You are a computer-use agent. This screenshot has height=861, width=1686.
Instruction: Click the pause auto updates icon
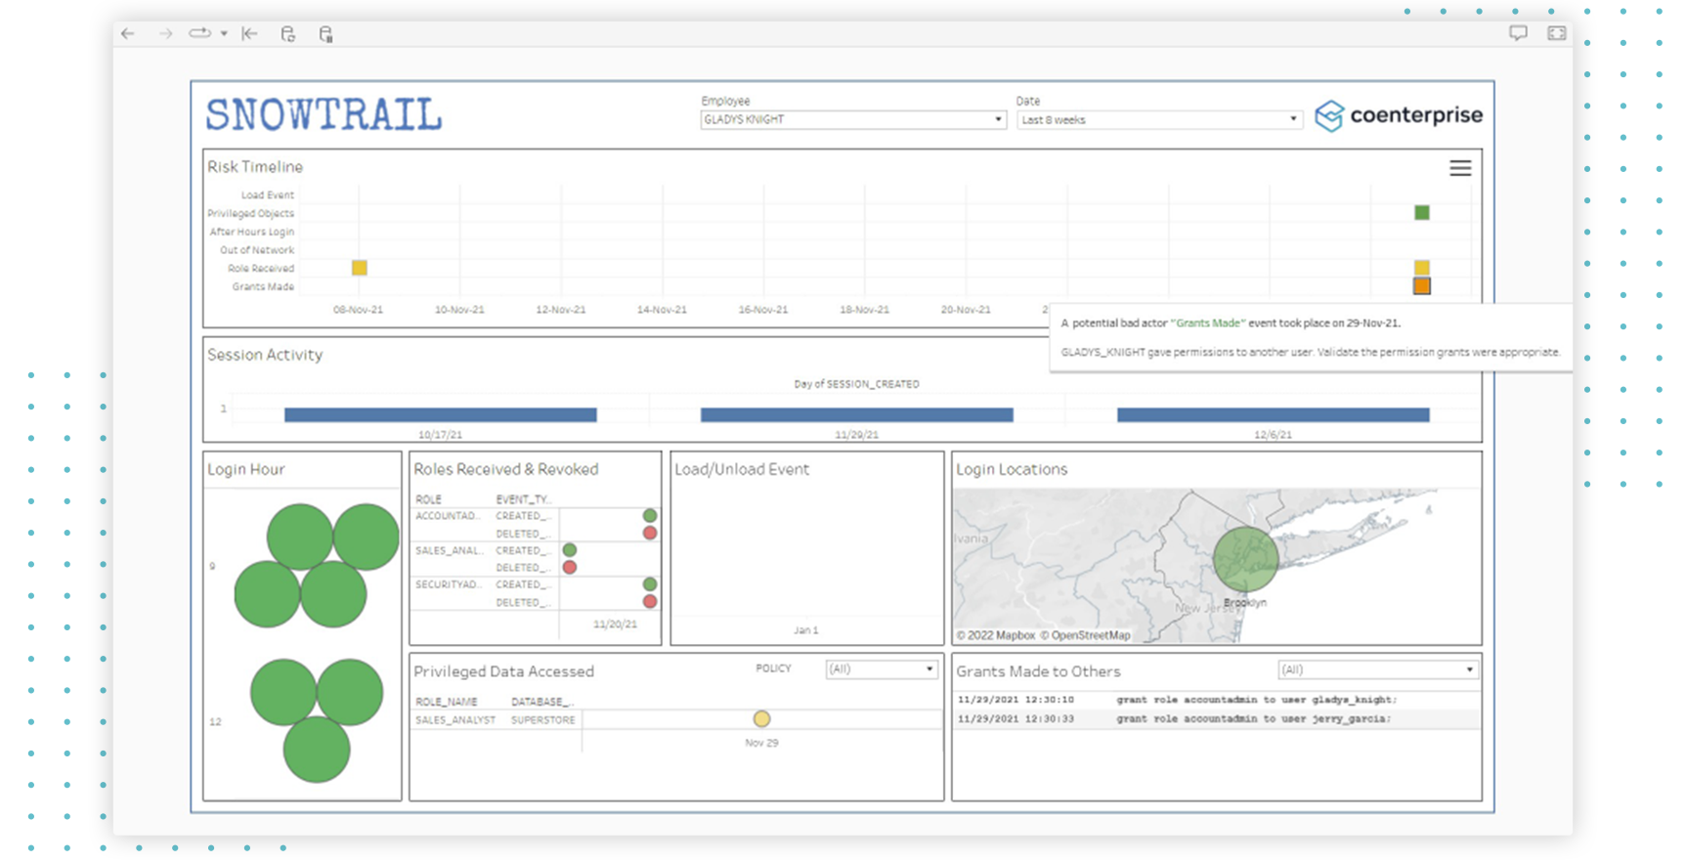point(325,33)
